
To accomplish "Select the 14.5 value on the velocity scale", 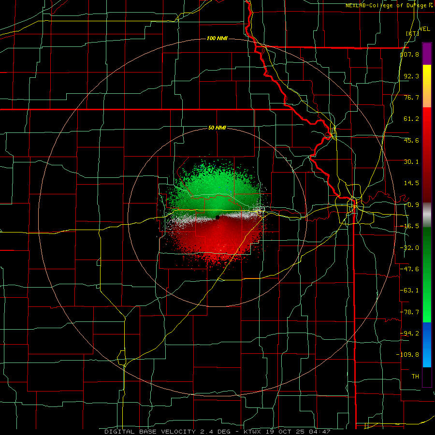I will click(411, 183).
